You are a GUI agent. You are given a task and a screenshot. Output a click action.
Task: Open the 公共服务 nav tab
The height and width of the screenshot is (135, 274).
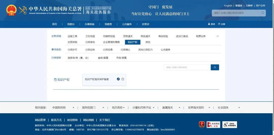127,24
